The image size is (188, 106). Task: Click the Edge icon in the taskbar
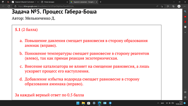[x=99, y=103]
